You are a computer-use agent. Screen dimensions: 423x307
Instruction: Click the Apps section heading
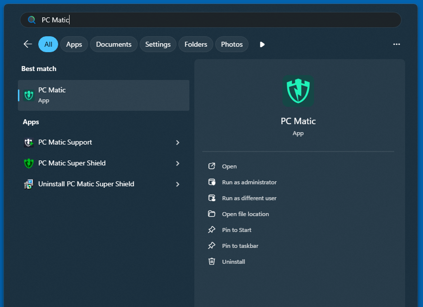(31, 122)
